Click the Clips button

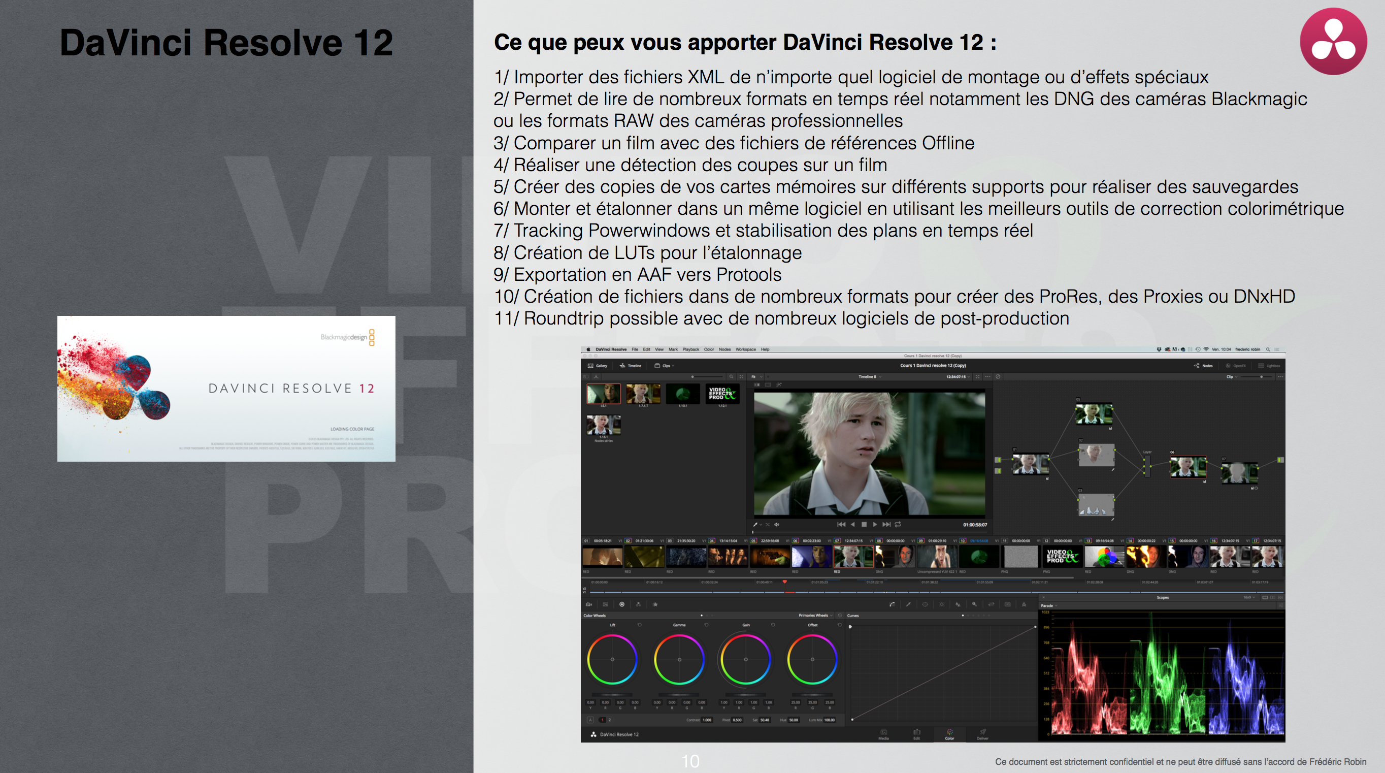coord(666,366)
